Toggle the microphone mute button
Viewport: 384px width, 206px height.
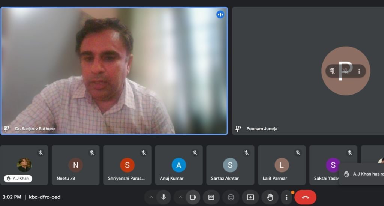163,197
